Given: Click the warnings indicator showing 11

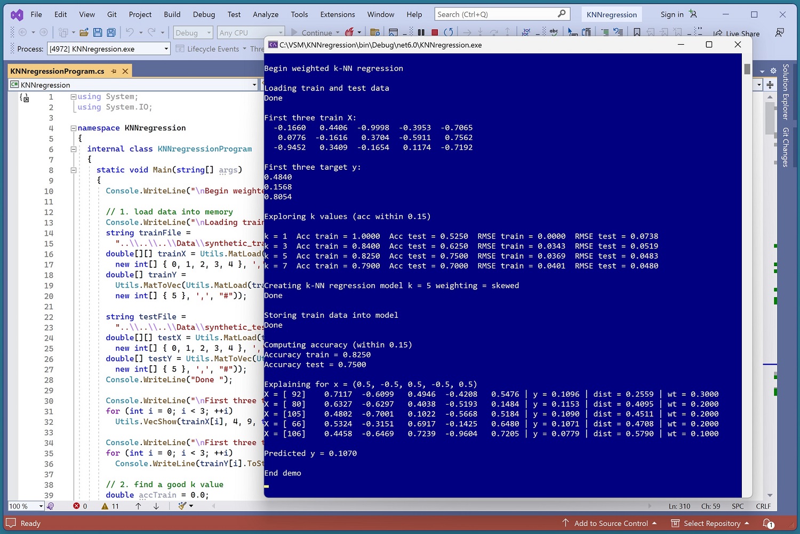Looking at the screenshot, I should 110,506.
